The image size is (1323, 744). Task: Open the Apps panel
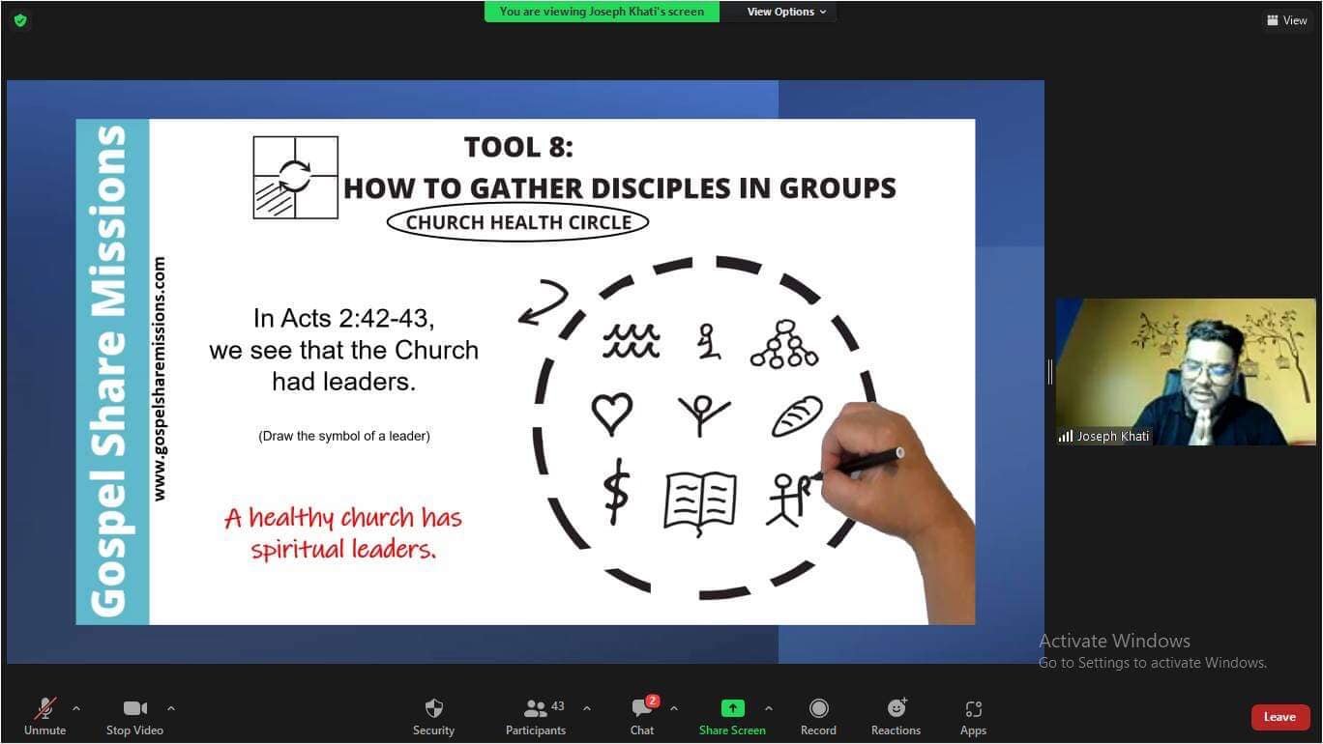point(973,716)
